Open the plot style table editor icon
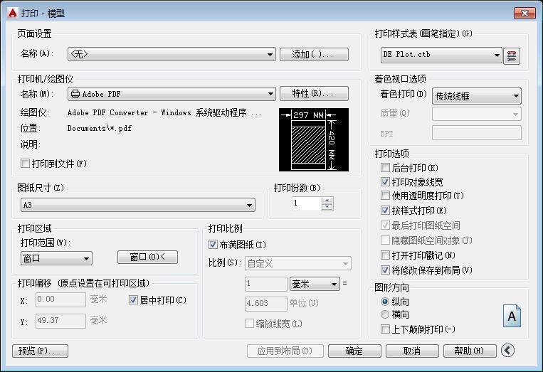The image size is (543, 372). tap(512, 56)
